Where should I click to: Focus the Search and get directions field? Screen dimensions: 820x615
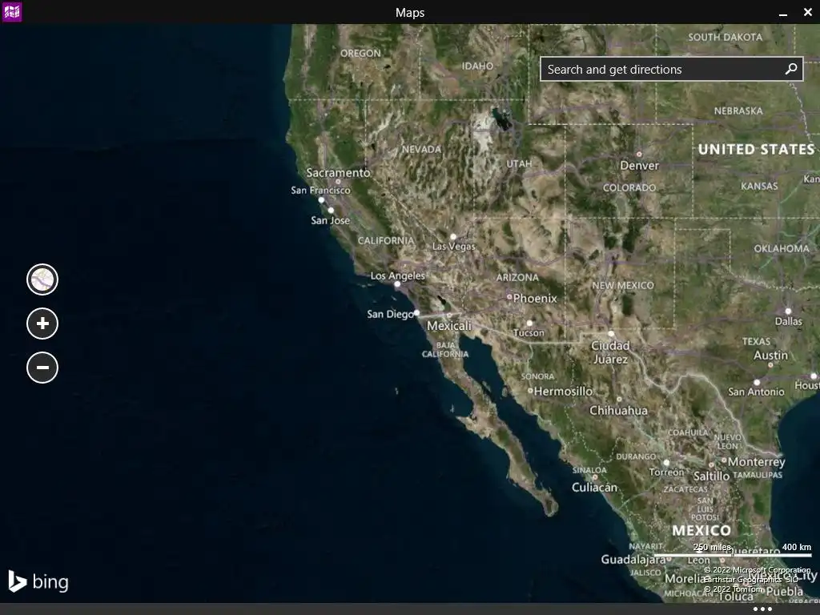672,69
